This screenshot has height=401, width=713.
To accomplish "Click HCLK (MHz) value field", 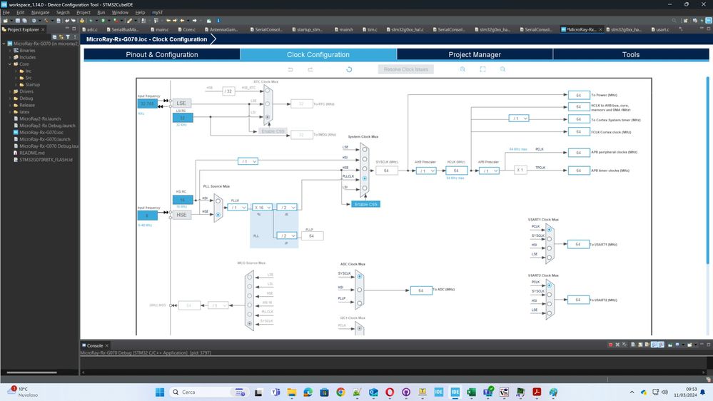I will (x=456, y=171).
